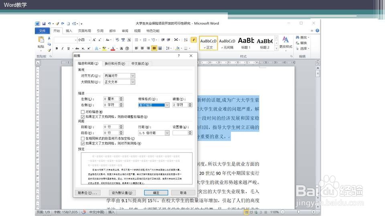
Task: Open font color dropdown arrow
Action: 117,48
